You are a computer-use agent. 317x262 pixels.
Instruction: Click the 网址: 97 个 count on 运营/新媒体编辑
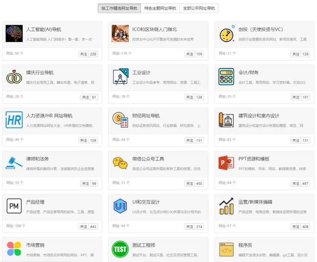click(x=227, y=226)
